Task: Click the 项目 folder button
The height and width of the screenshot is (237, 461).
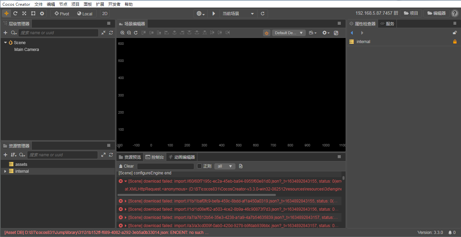Action: [411, 13]
